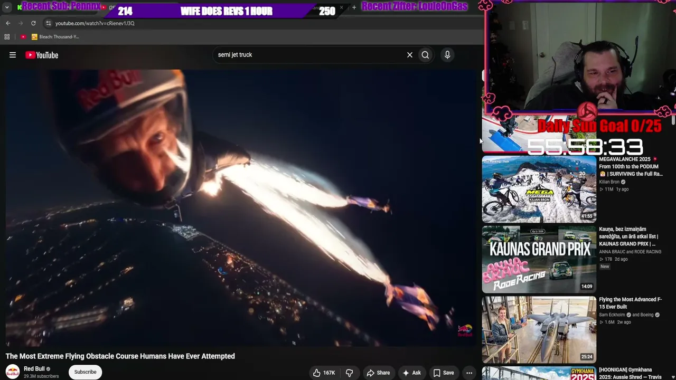Visit Sam Eckholm channel
This screenshot has width=676, height=380.
point(613,315)
